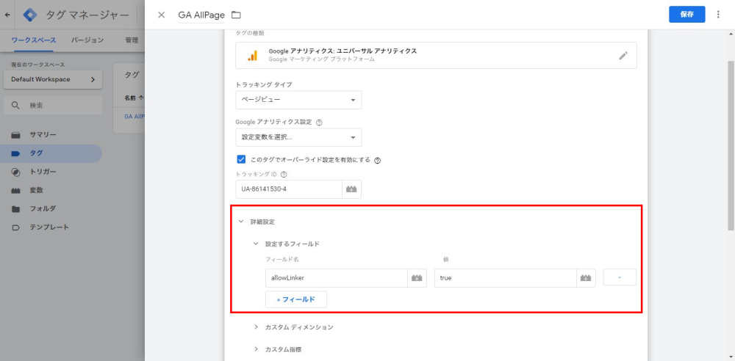Click the pencil edit icon for tag type
The image size is (735, 361).
(x=623, y=56)
